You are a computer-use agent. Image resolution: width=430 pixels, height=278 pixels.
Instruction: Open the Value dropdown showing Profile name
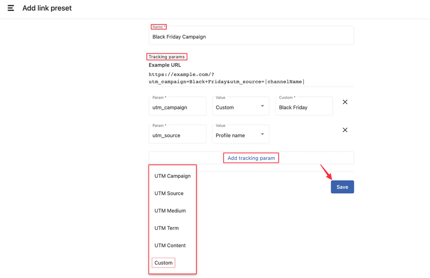(x=240, y=135)
